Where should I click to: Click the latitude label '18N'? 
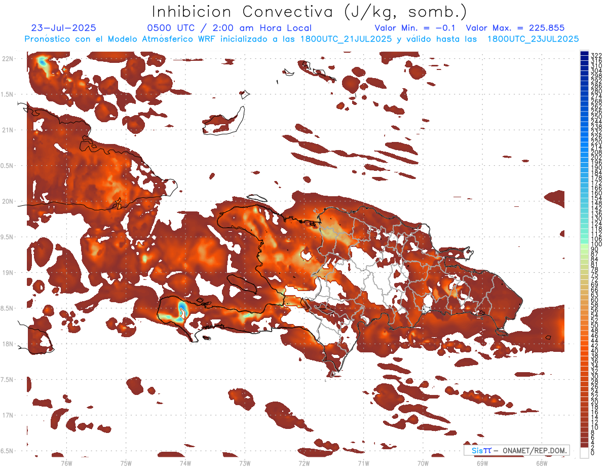pyautogui.click(x=8, y=344)
